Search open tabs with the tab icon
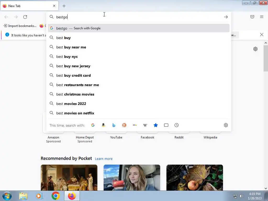This screenshot has height=201, width=268. tap(166, 125)
